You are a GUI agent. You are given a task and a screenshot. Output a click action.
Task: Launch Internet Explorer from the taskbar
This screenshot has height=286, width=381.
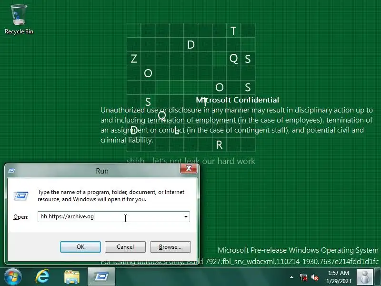42,277
